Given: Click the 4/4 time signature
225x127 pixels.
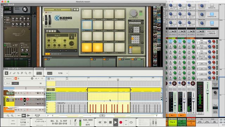Looking at the screenshot, I should [88, 125].
